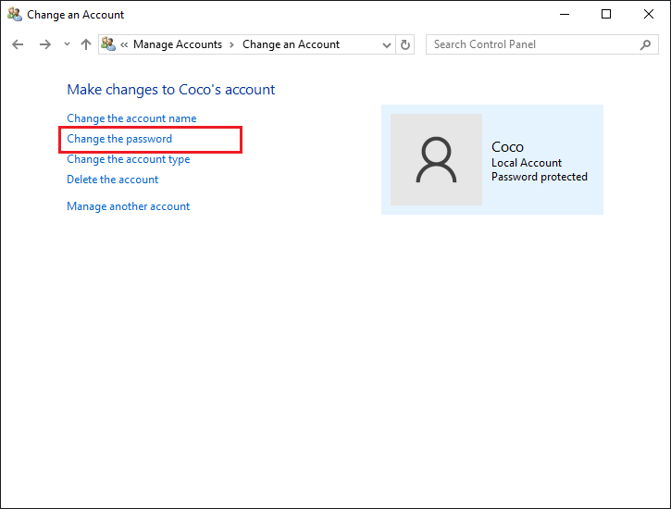
Task: Click Coco's profile picture avatar
Action: (x=436, y=159)
